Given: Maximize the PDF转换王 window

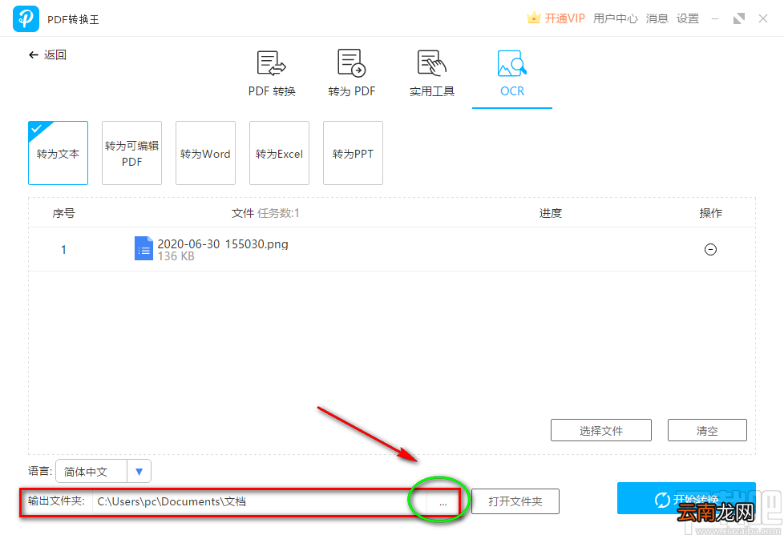Looking at the screenshot, I should point(739,18).
